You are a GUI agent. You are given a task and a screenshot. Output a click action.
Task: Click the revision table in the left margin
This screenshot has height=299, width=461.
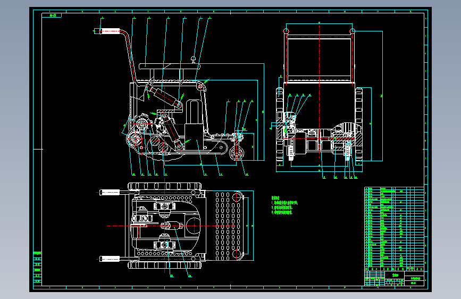point(37,268)
